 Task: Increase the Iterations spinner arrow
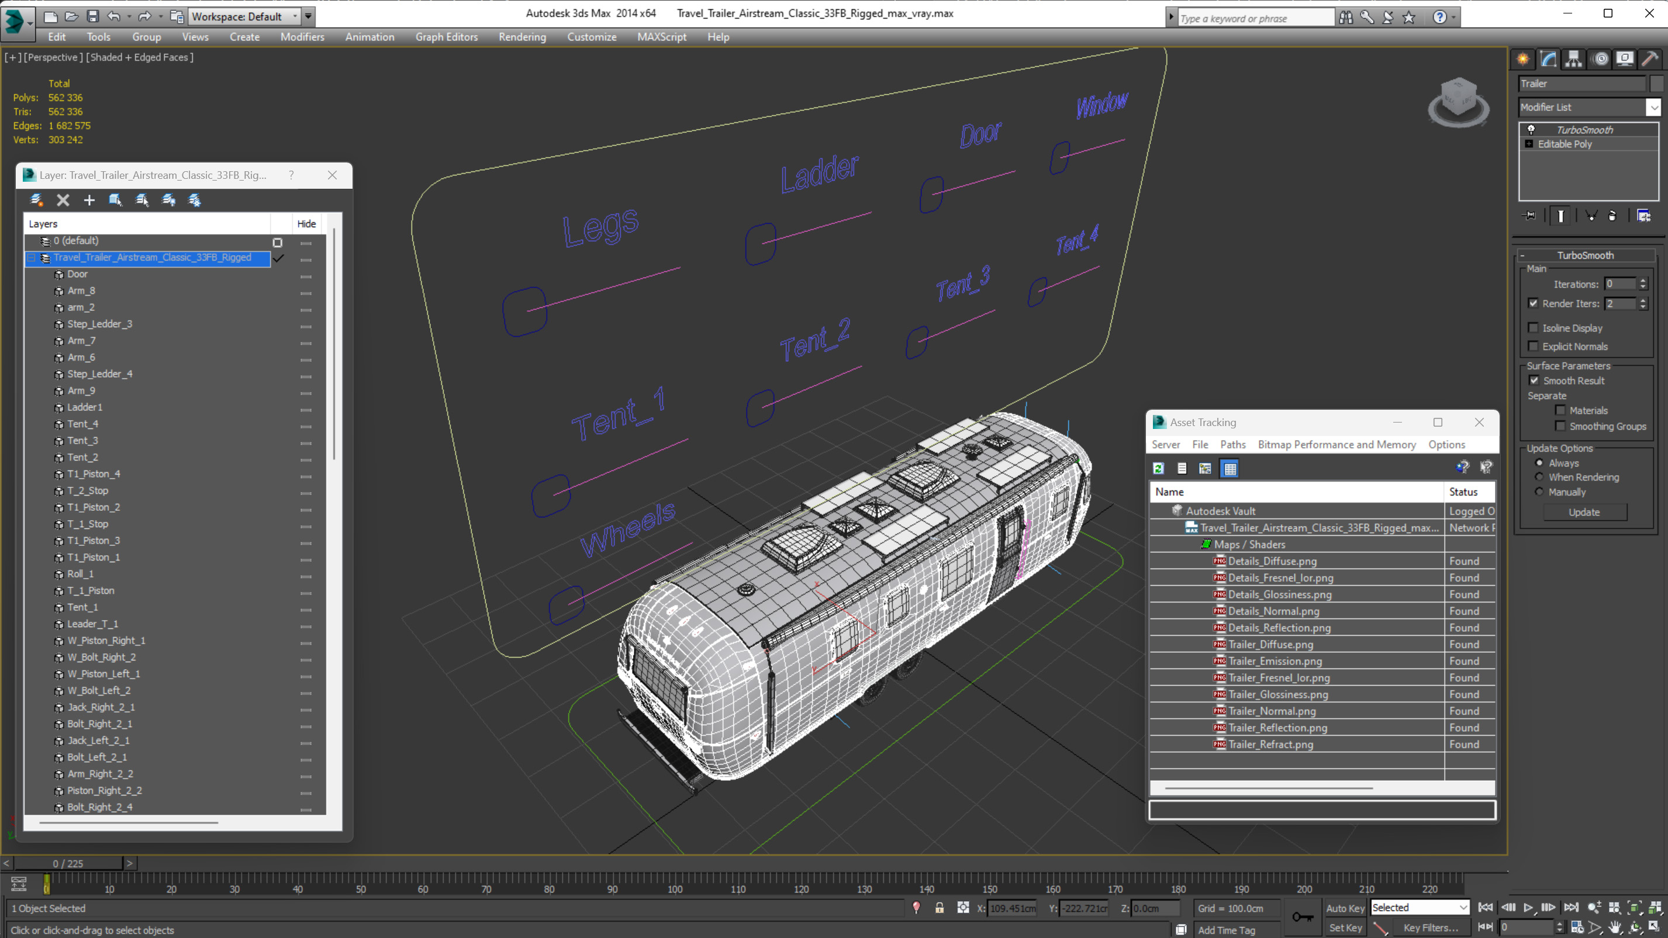tap(1642, 281)
